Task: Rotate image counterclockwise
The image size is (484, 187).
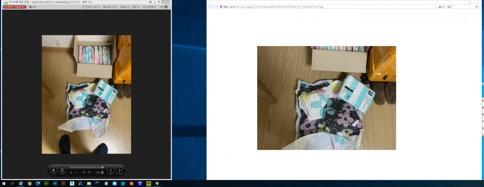Action: (84, 173)
